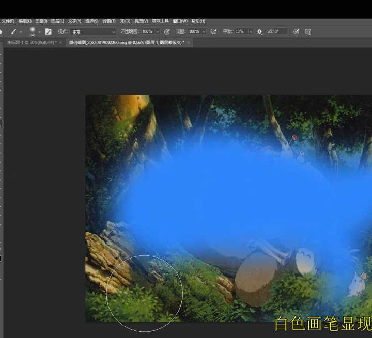Click the 不透明度 opacity value field

pos(148,31)
